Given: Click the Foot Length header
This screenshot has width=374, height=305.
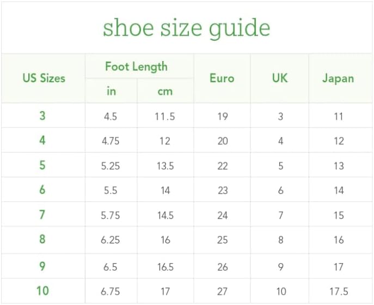Looking at the screenshot, I should [136, 67].
